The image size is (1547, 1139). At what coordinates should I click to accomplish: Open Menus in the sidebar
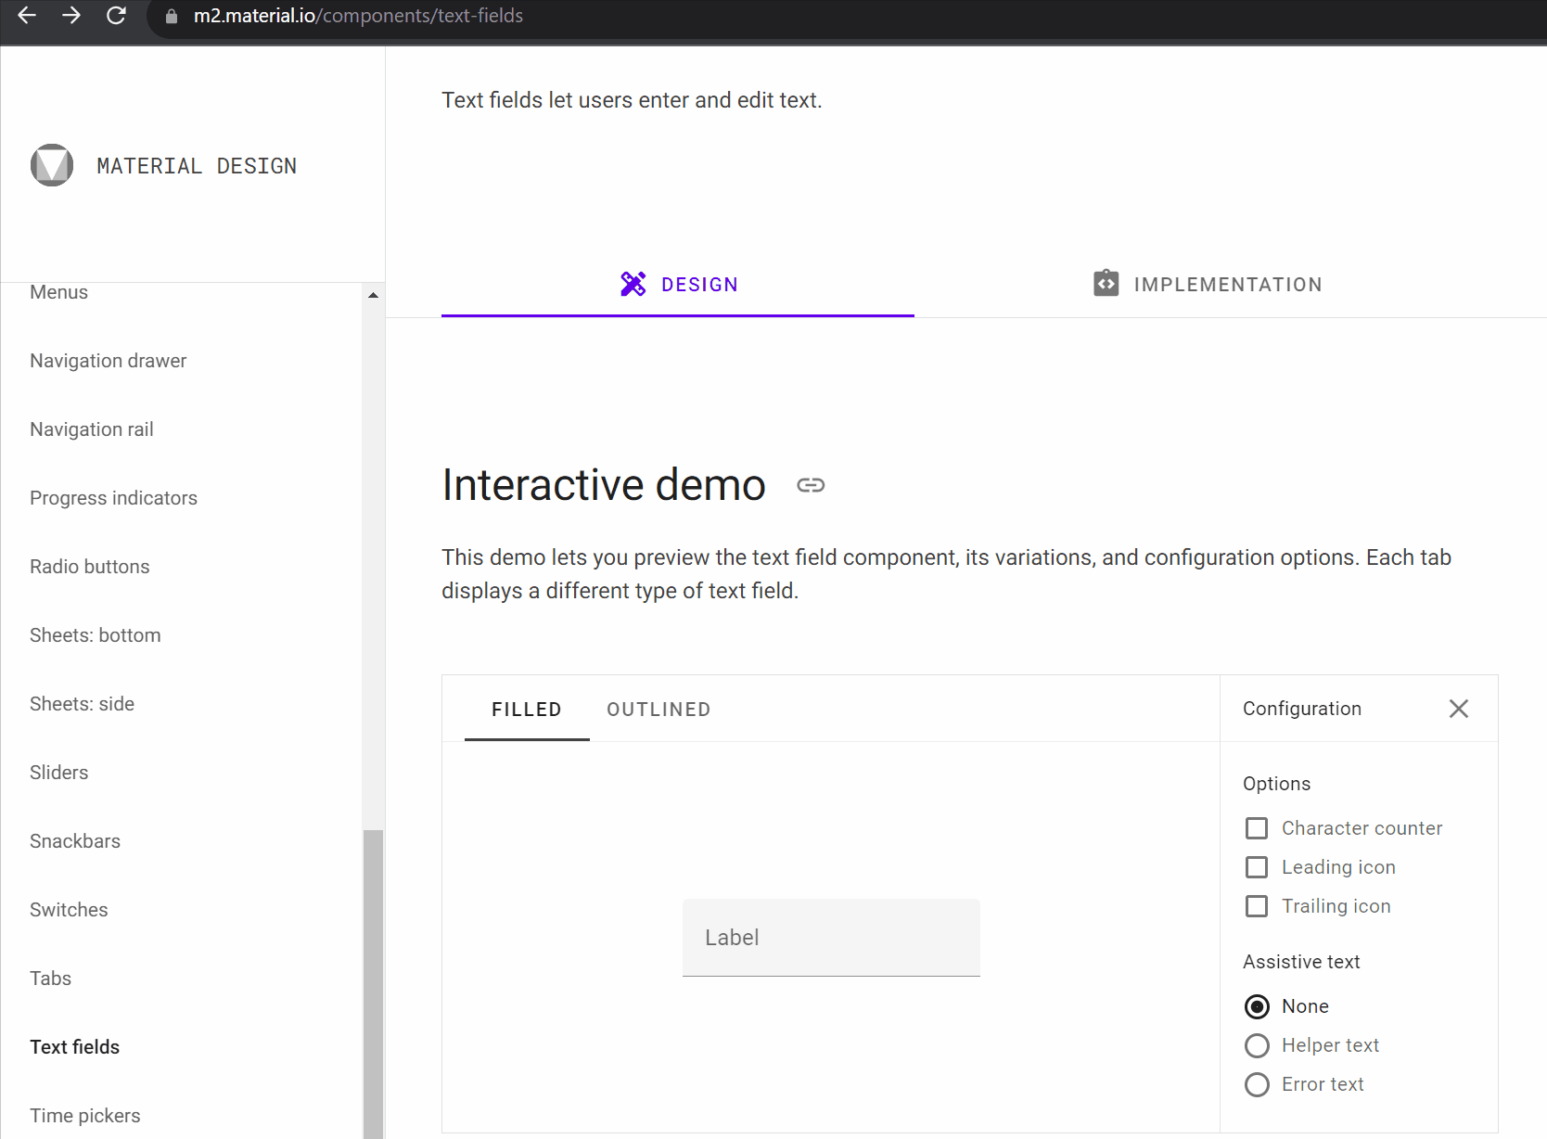click(59, 292)
